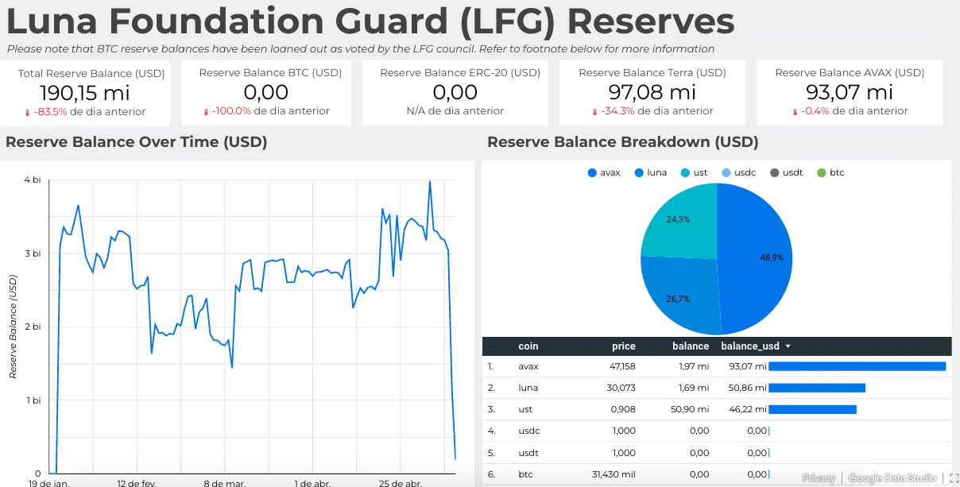Click the 1,69 mi balance cell
The image size is (960, 487).
tap(693, 388)
